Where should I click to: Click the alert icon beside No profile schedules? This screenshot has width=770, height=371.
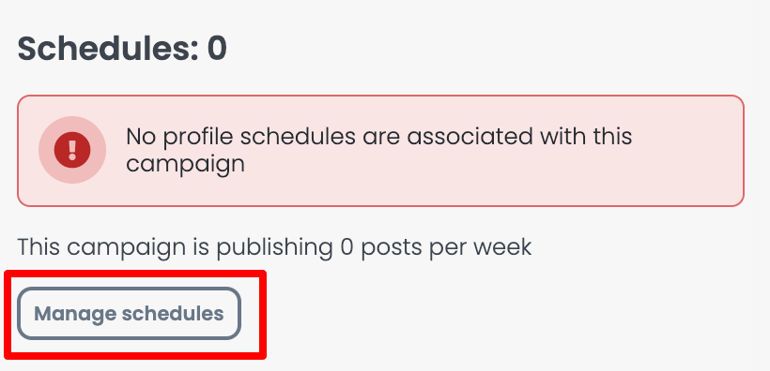pos(72,150)
